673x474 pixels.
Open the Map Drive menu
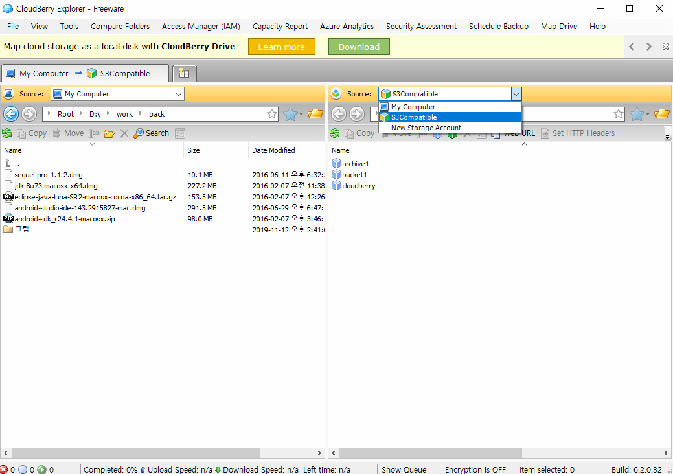tap(559, 26)
